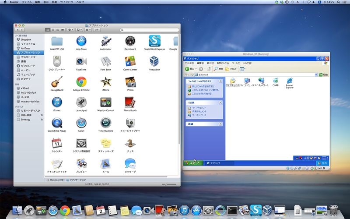Open Google Chrome from the Applications list

tap(81, 81)
